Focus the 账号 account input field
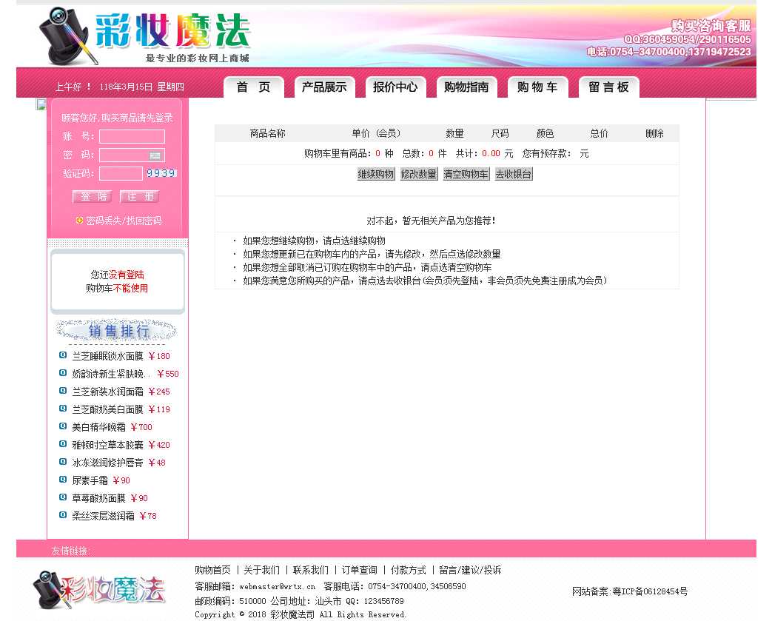 coord(132,136)
